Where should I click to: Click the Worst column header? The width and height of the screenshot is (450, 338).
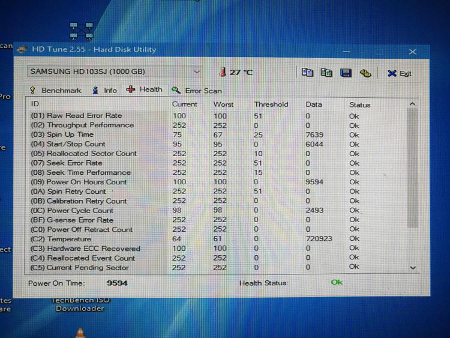click(x=223, y=104)
